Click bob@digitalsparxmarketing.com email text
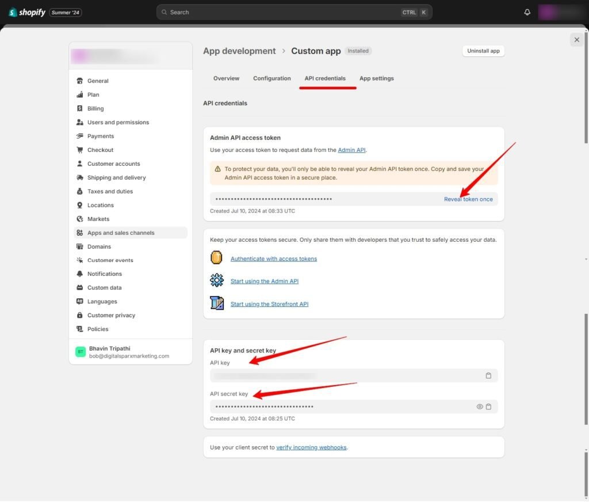Image resolution: width=589 pixels, height=502 pixels. click(129, 356)
